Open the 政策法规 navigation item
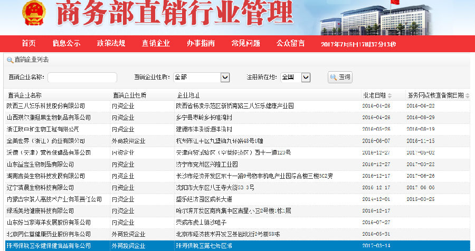This screenshot has height=251, width=475. click(111, 43)
